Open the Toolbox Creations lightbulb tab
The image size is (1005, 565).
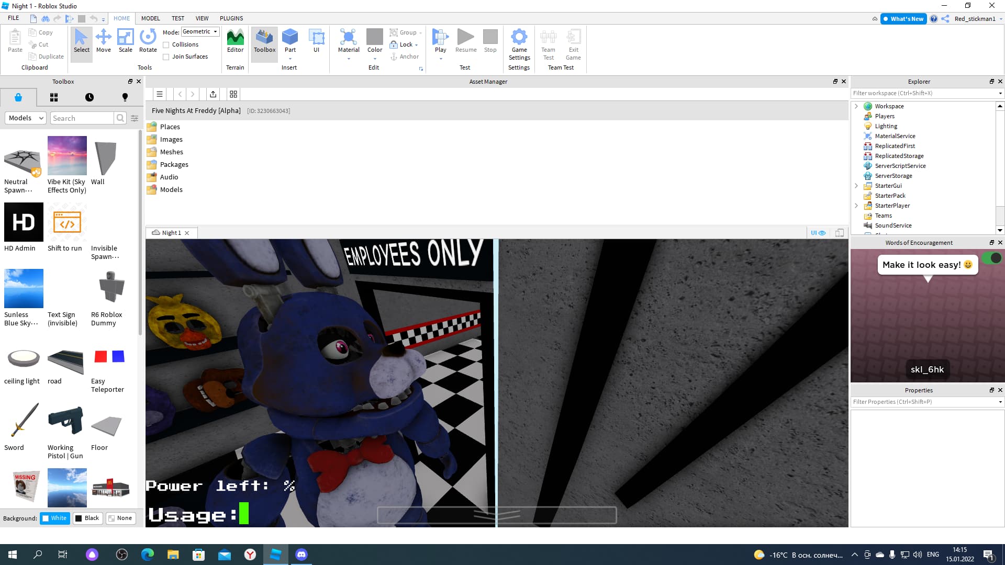coord(125,97)
